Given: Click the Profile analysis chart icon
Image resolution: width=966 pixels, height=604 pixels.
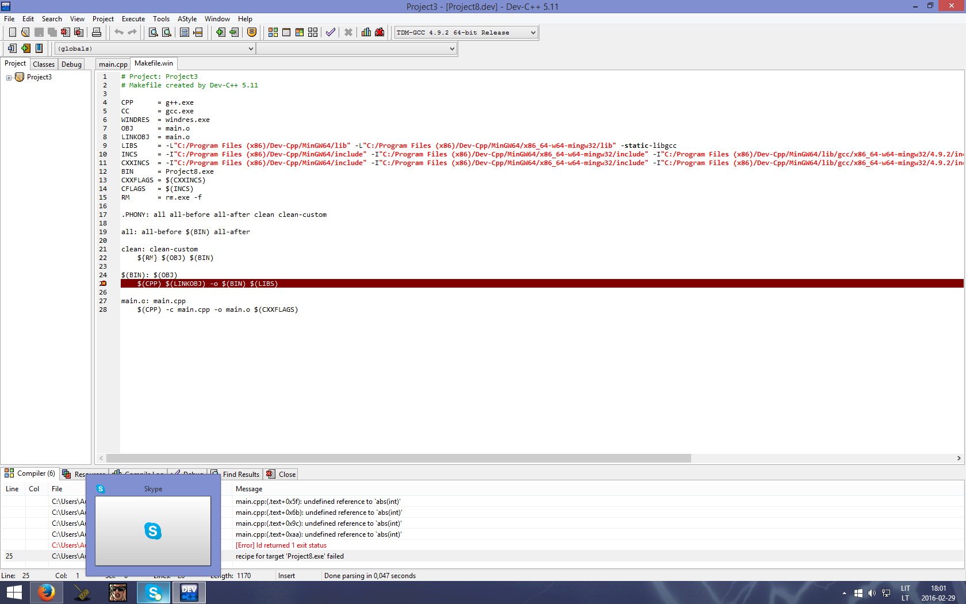Looking at the screenshot, I should coord(366,32).
